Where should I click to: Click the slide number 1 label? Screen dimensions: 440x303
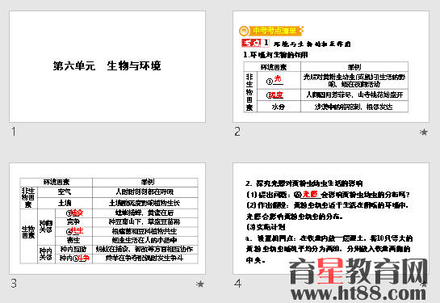(14, 132)
